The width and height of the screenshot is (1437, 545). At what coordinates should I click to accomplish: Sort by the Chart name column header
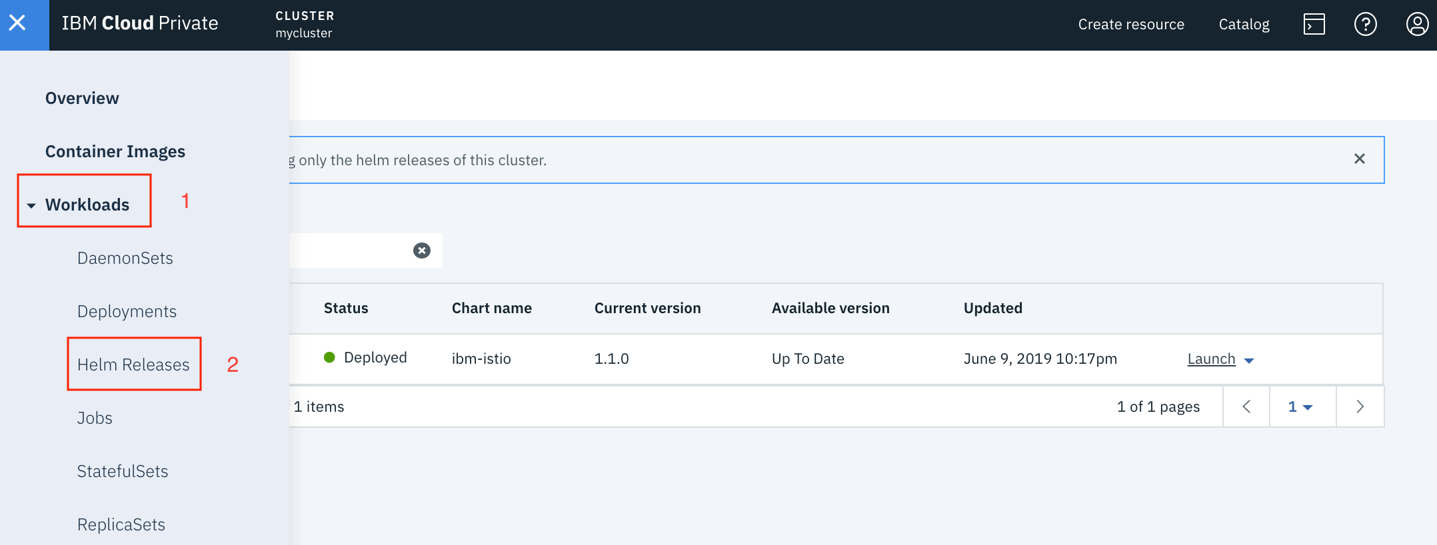pyautogui.click(x=492, y=308)
